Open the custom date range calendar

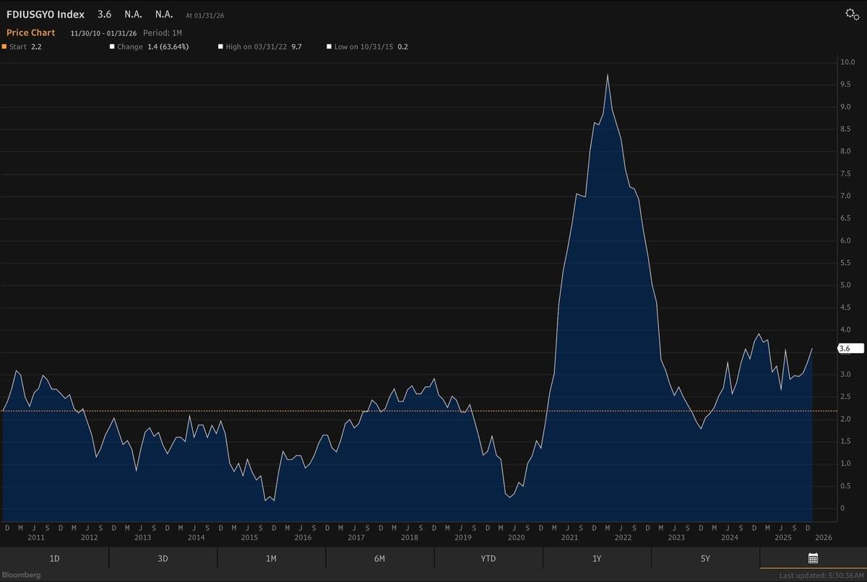tap(813, 558)
